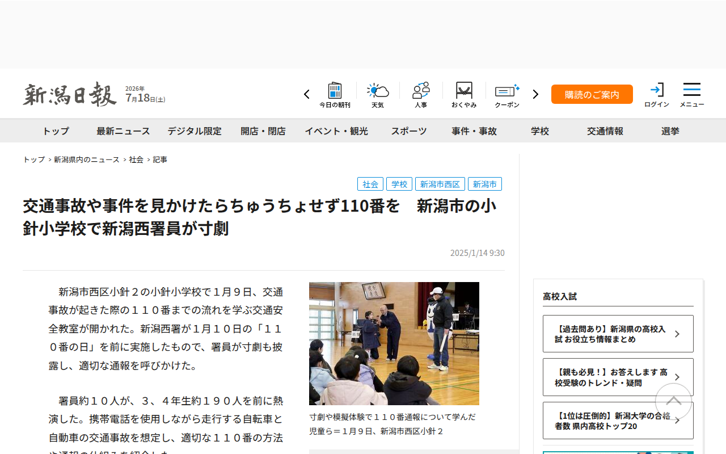
Task: Open the 学校 navigation tab
Action: (540, 131)
